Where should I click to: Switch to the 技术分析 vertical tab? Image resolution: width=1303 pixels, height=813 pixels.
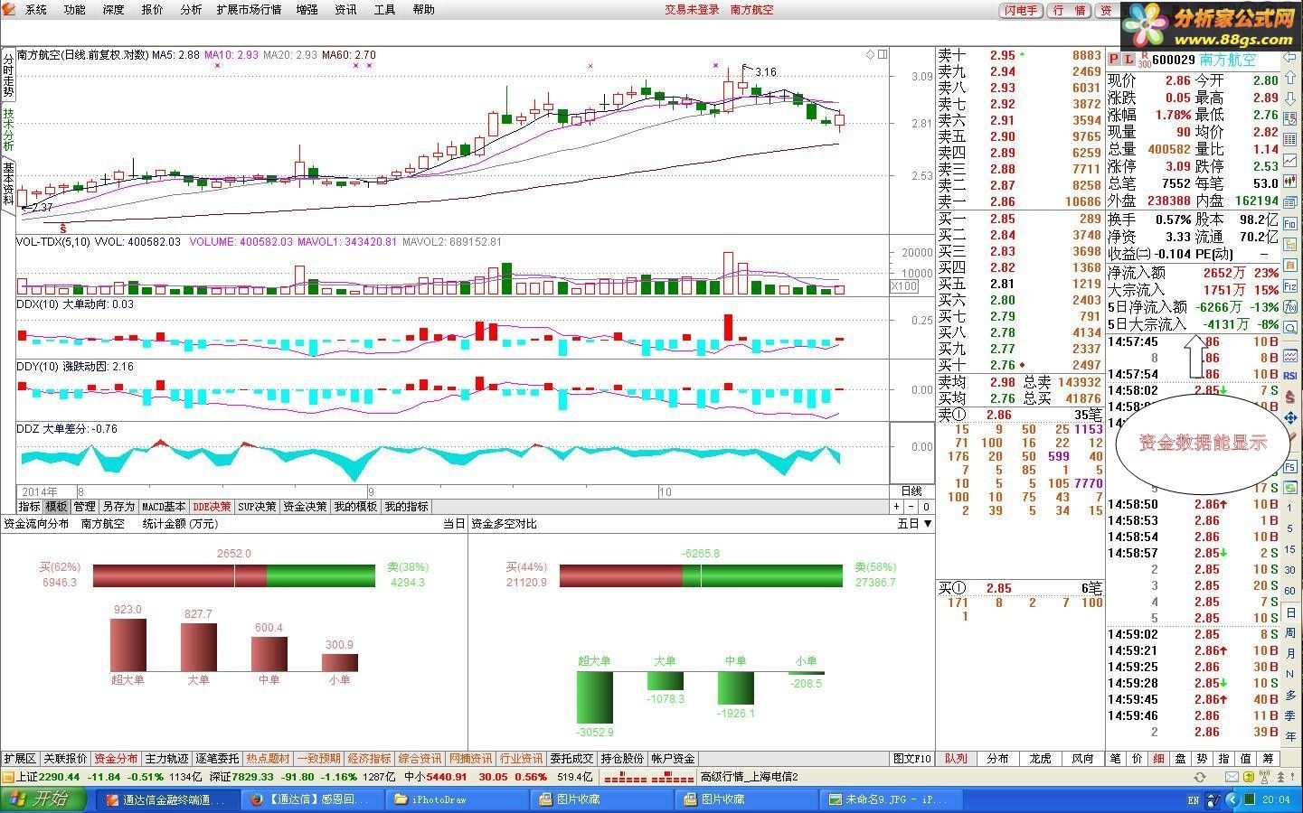[x=8, y=129]
